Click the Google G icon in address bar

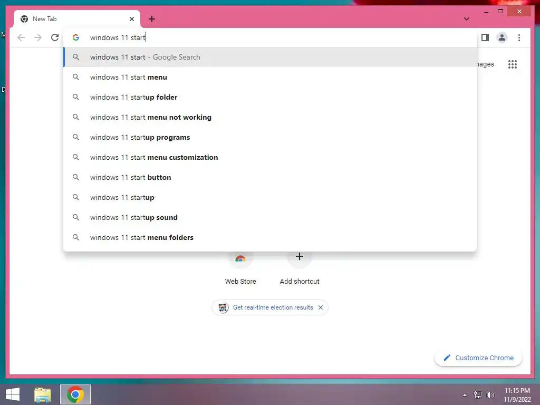point(76,37)
